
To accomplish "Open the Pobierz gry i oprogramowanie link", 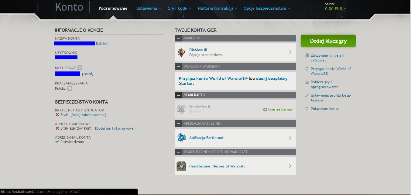I will (x=324, y=84).
